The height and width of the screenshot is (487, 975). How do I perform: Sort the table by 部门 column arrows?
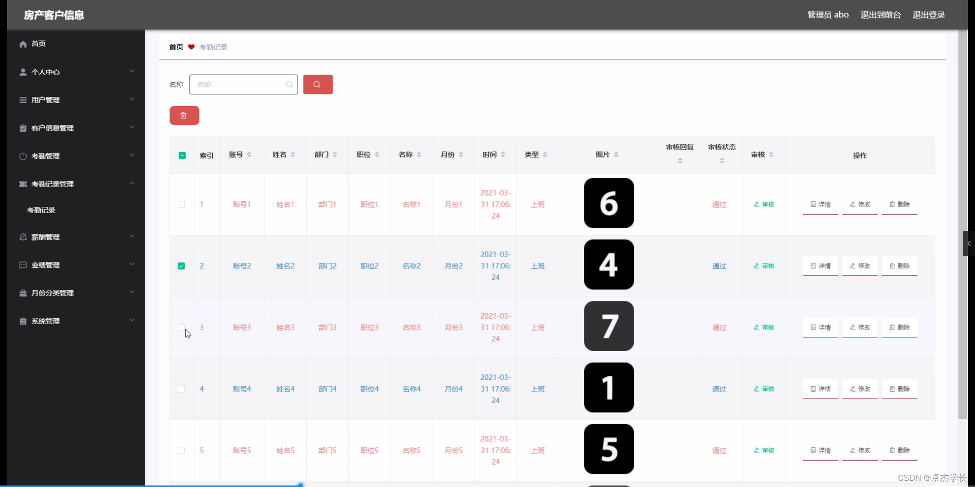coord(335,155)
